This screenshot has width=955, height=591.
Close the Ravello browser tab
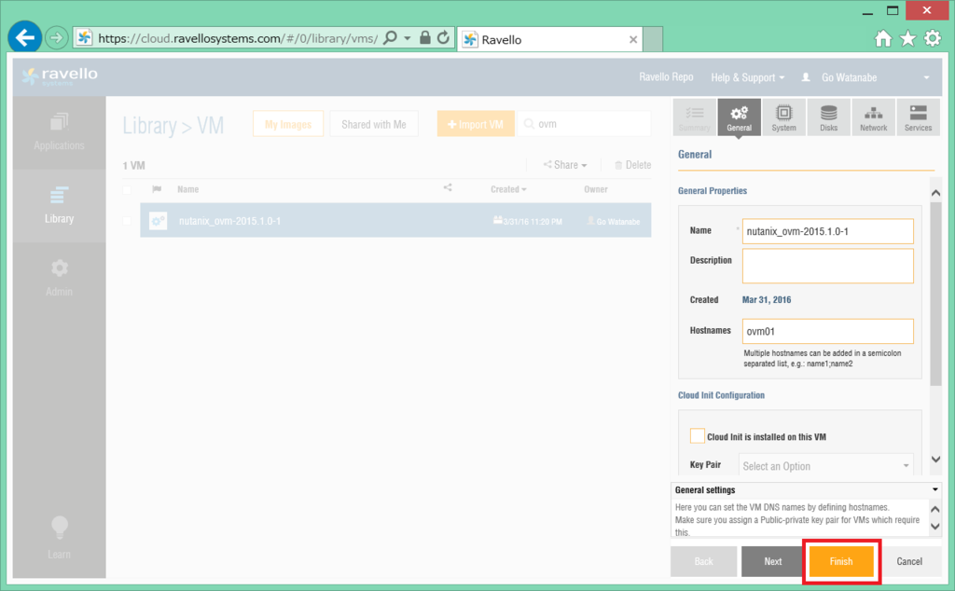point(633,39)
